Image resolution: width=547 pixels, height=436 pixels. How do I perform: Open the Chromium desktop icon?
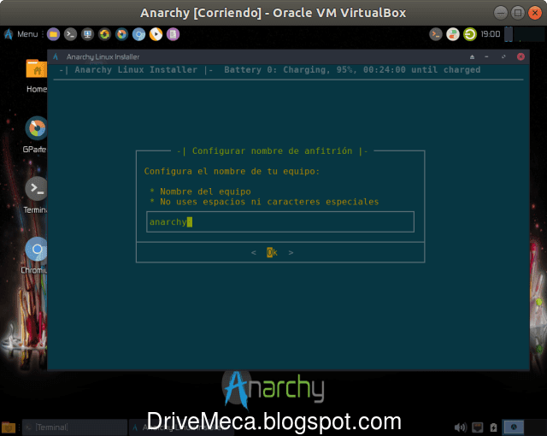point(36,256)
